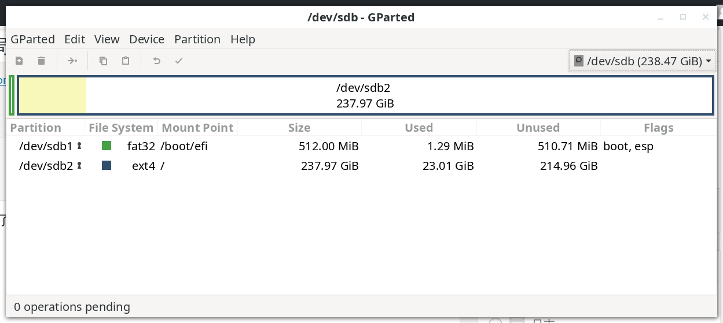Sort by the Size column header

[299, 128]
